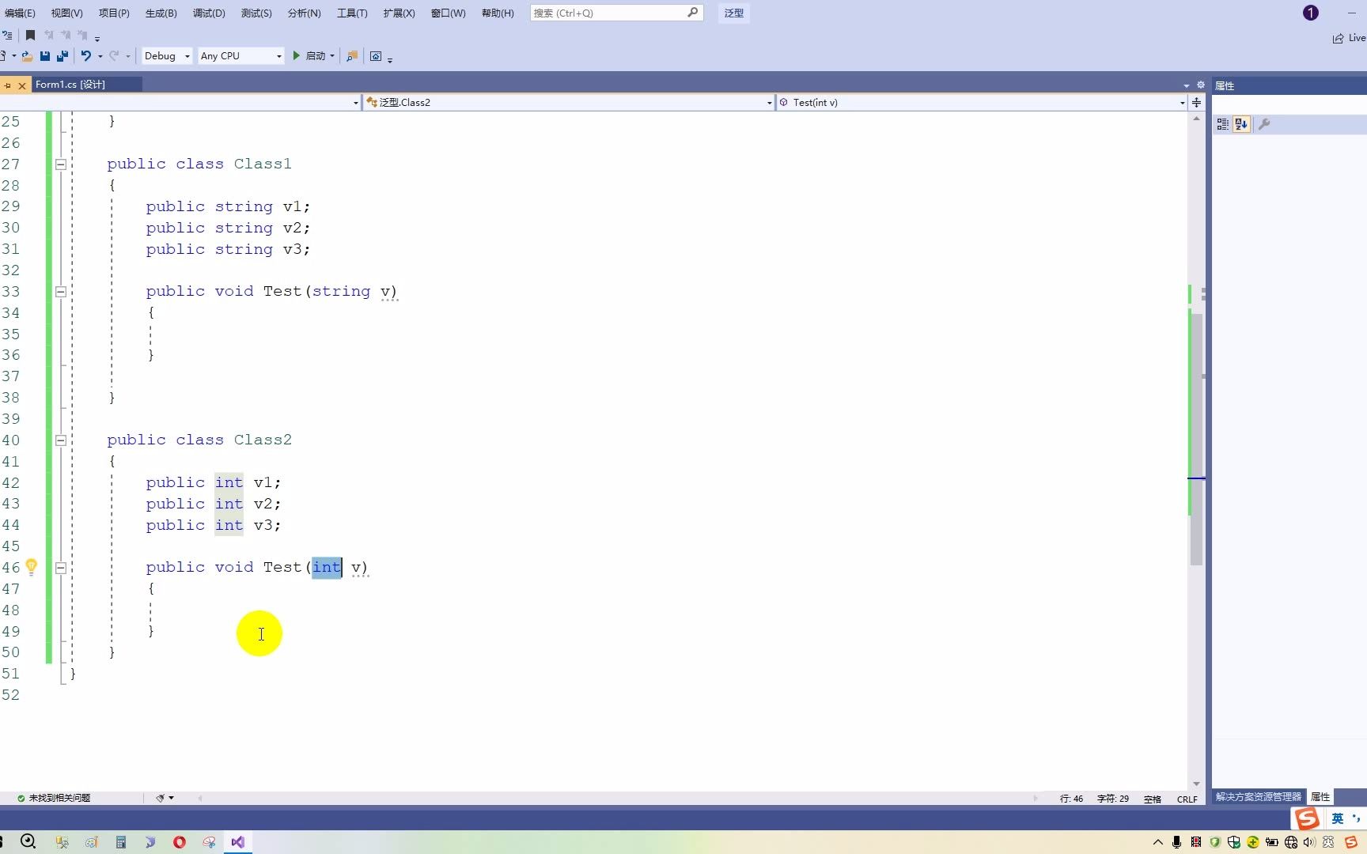Show hidden system tray icons
1367x854 pixels.
tap(1158, 842)
